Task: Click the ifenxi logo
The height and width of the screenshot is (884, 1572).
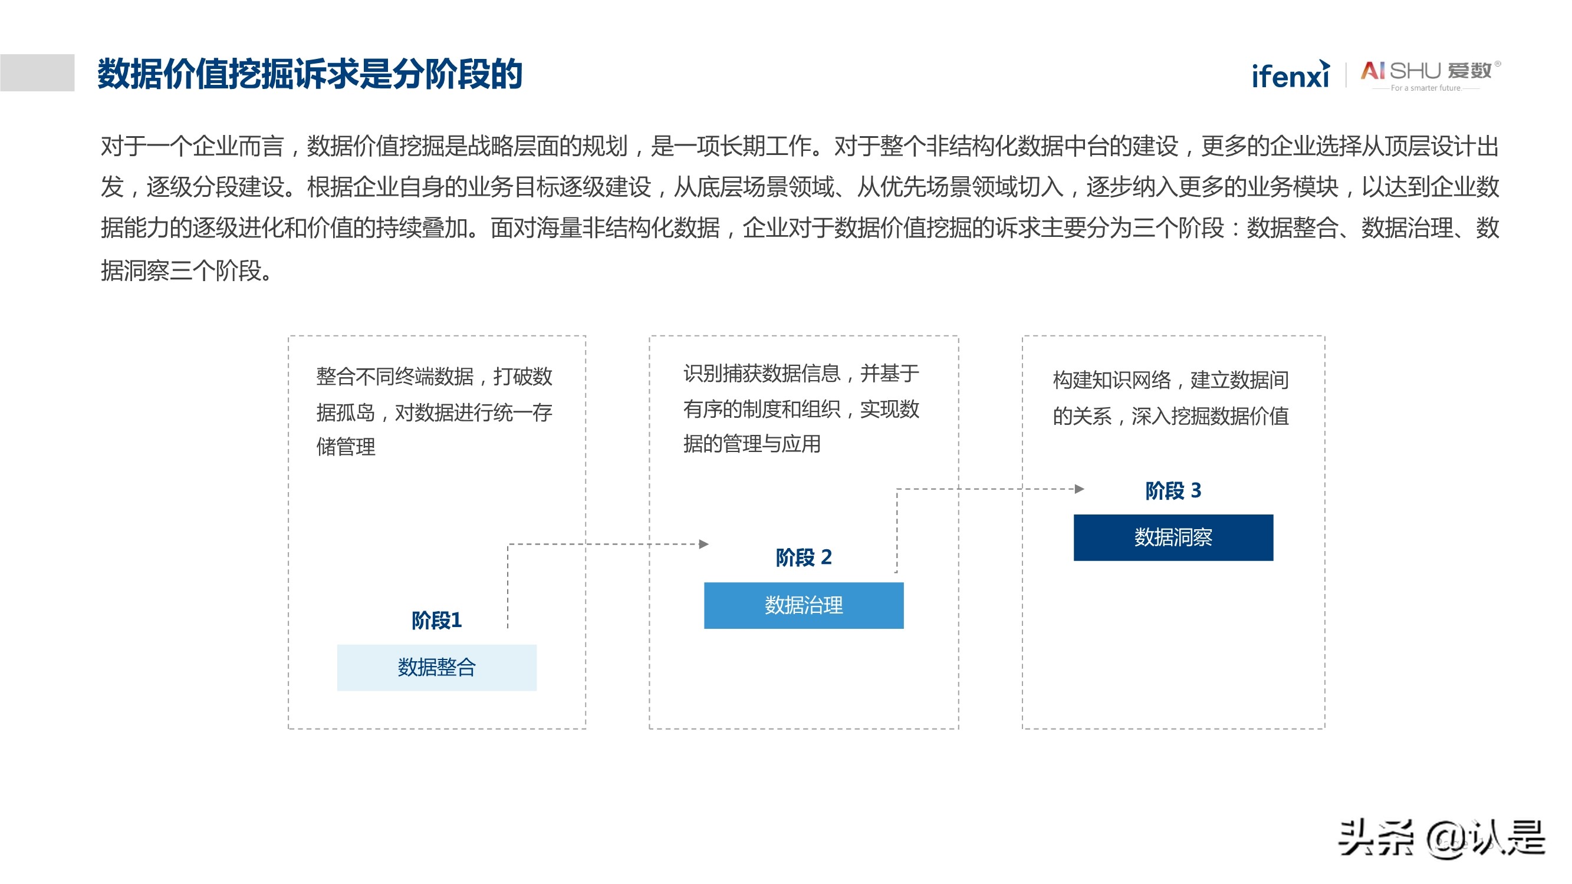Action: pos(1290,75)
